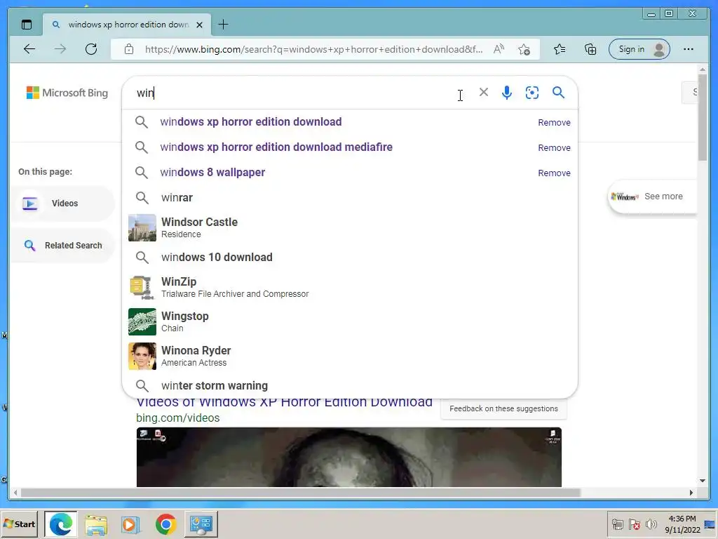Activate Read aloud icon in address bar
The width and height of the screenshot is (718, 539).
pos(499,49)
